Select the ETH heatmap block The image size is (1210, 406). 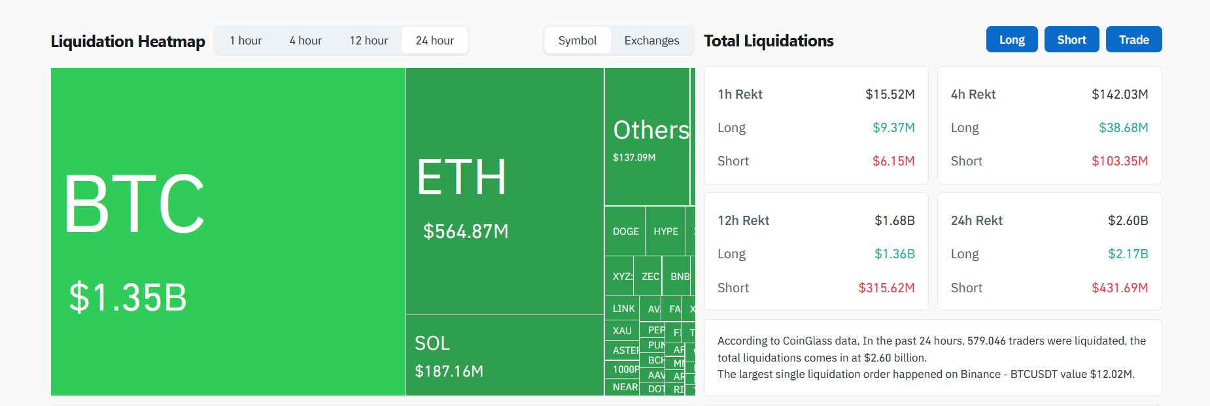click(504, 191)
